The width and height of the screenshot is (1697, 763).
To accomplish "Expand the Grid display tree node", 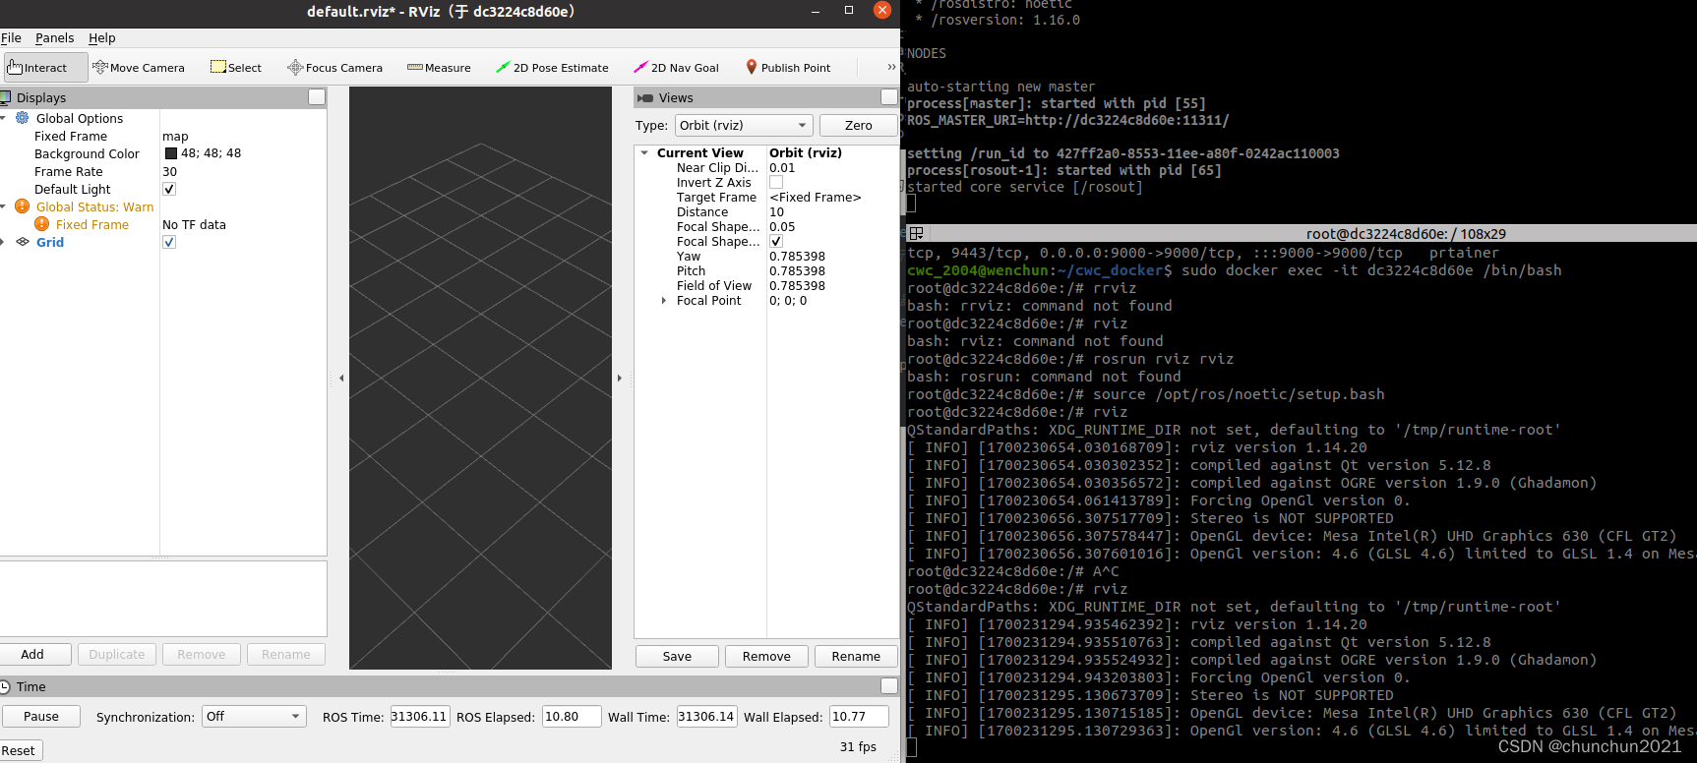I will click(3, 242).
